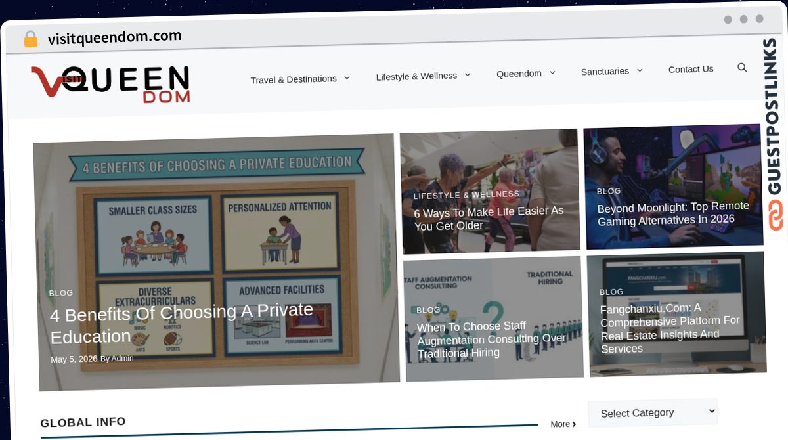Expand the Sanctuaries menu chevron
This screenshot has width=788, height=440.
[640, 70]
